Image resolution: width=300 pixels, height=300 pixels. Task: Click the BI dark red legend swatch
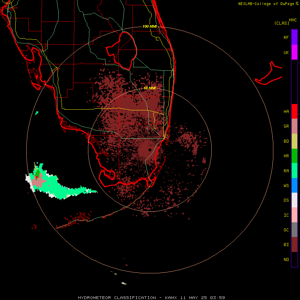click(x=294, y=245)
